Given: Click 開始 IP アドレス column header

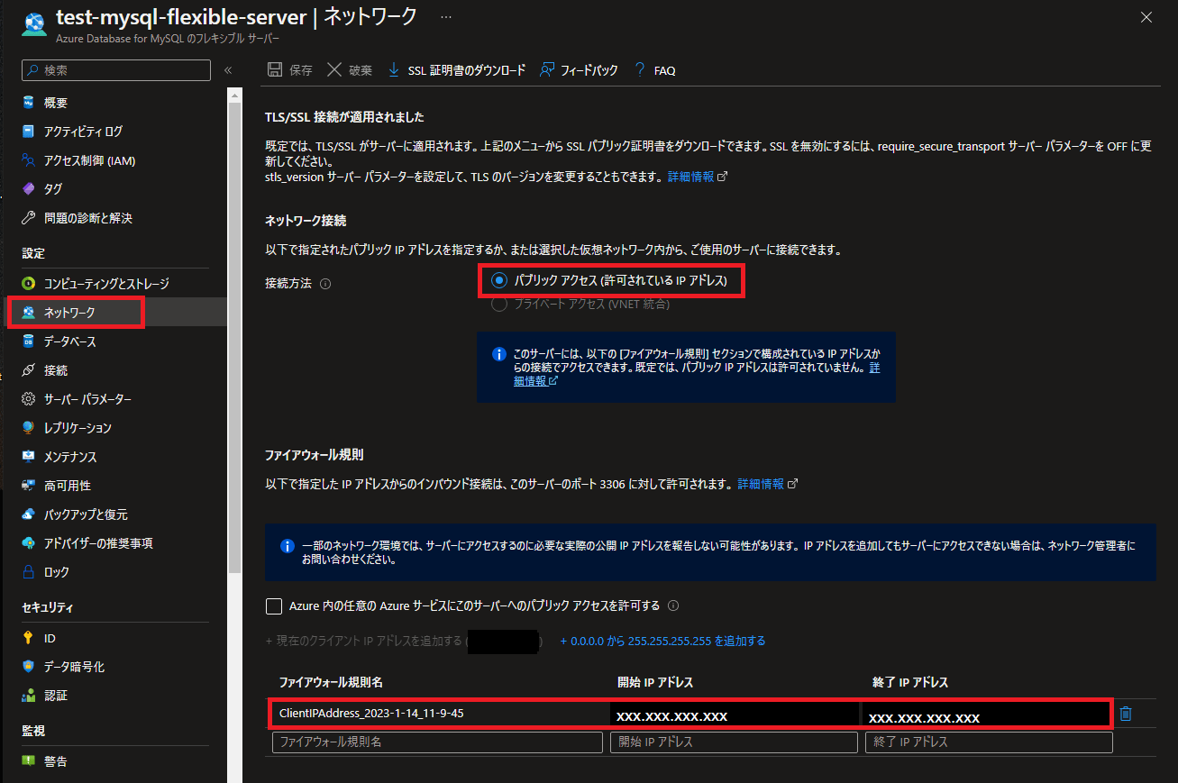Looking at the screenshot, I should (x=655, y=683).
